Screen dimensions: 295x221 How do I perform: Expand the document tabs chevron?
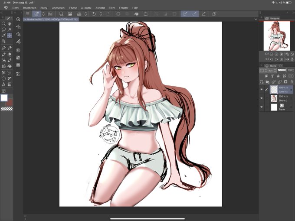tap(256, 19)
